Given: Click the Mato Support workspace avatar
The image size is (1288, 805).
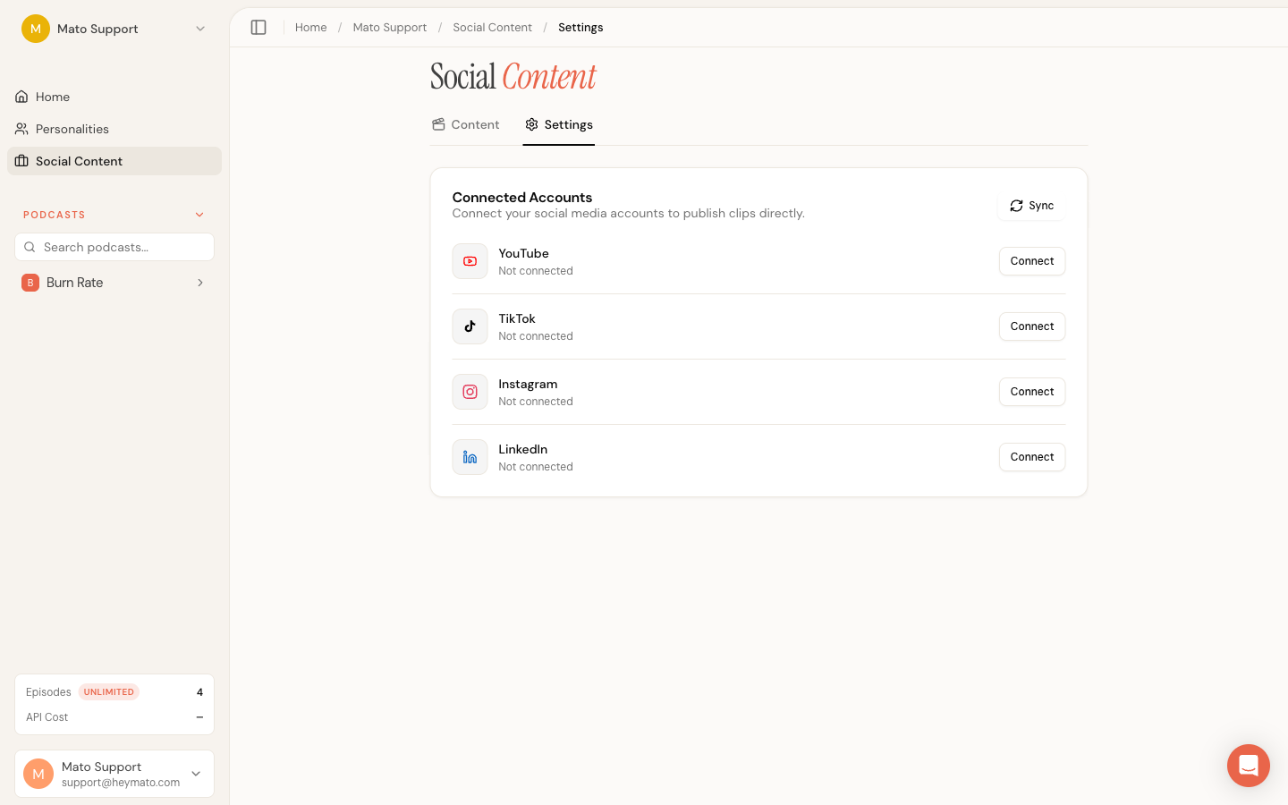Looking at the screenshot, I should coord(36,29).
